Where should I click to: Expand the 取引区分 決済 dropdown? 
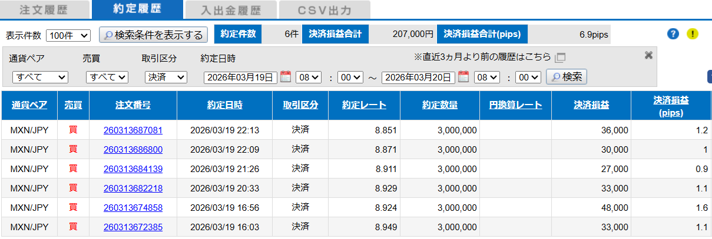(x=165, y=77)
